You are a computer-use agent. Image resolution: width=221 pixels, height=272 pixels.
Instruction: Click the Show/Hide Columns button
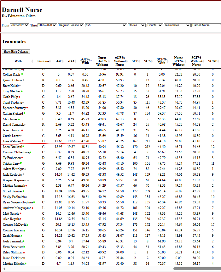[x=16, y=52]
